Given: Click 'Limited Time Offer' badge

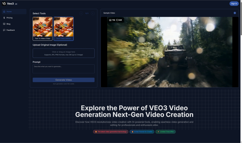Looking at the screenshot, I should (165, 132).
